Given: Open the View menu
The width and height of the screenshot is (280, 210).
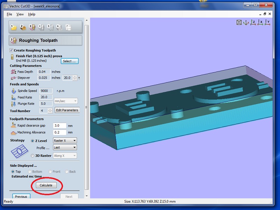Looking at the screenshot, I should [x=20, y=14].
